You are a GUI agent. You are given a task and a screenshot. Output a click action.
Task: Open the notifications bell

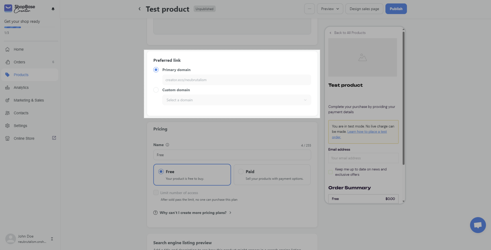coord(53,9)
